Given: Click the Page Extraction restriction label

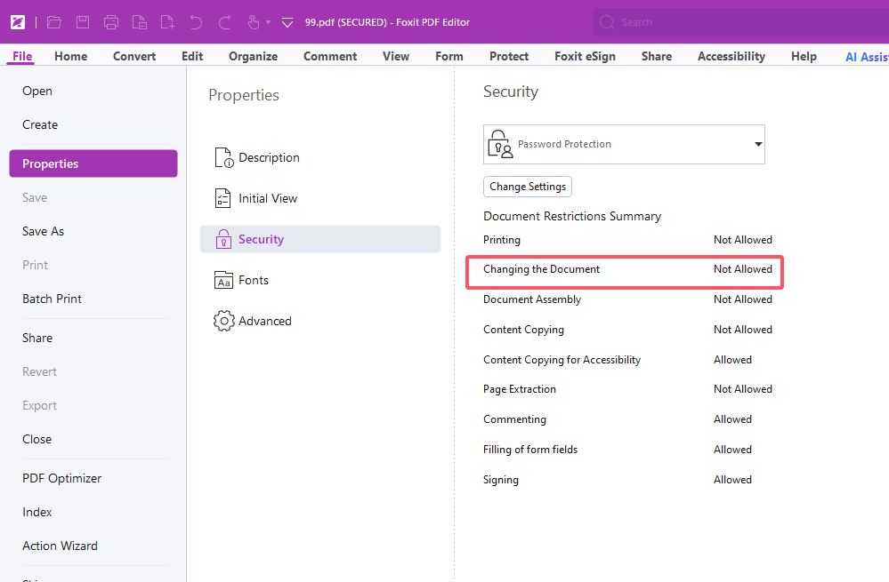Looking at the screenshot, I should pos(520,389).
